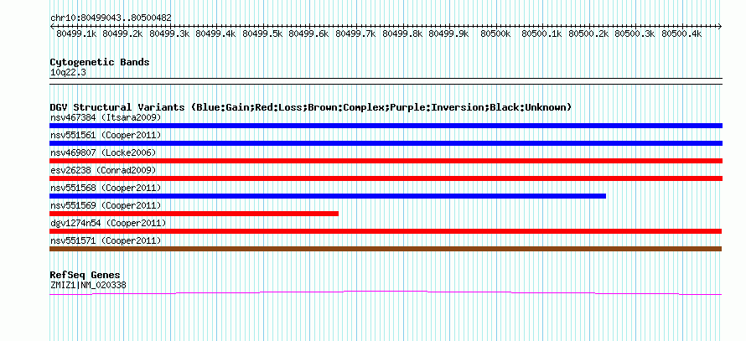Click the chr10:80499043..80500482 region label
Viewport: 746px width, 341px height.
coord(111,18)
